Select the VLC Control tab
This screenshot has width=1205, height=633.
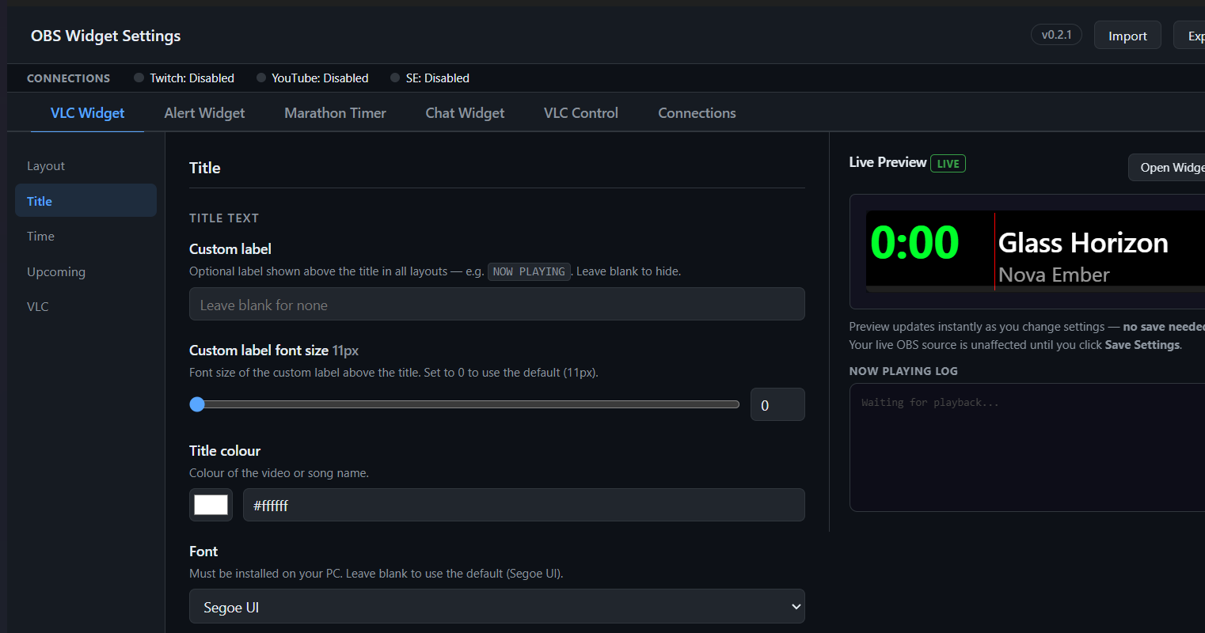tap(581, 113)
